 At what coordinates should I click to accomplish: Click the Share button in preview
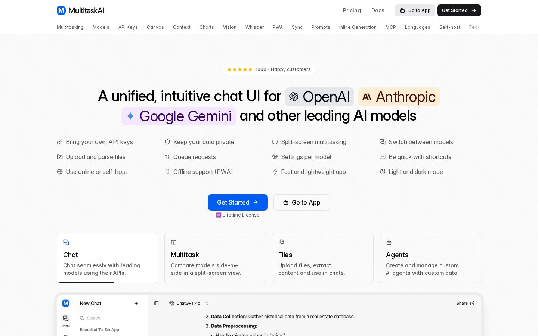pos(466,303)
